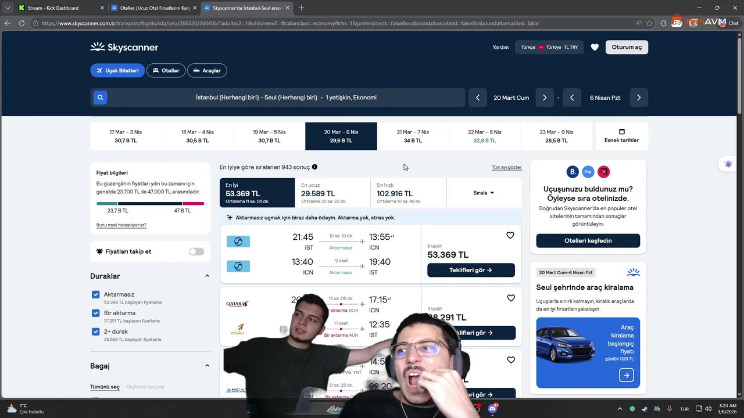Open the browser tab list dropdown arrow
The height and width of the screenshot is (418, 744).
coord(8,8)
